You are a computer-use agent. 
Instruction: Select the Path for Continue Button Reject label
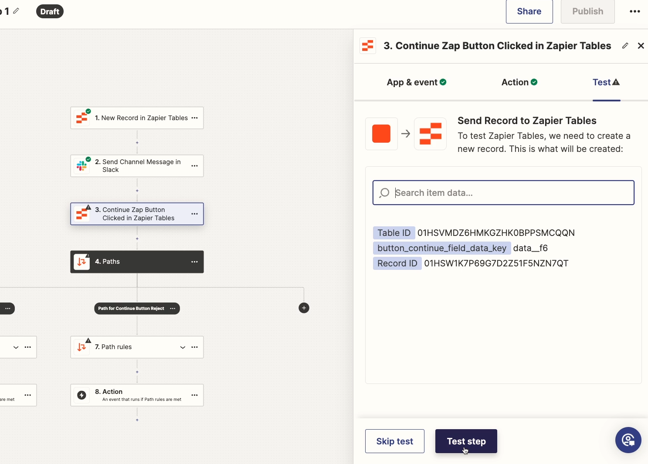[x=131, y=308]
